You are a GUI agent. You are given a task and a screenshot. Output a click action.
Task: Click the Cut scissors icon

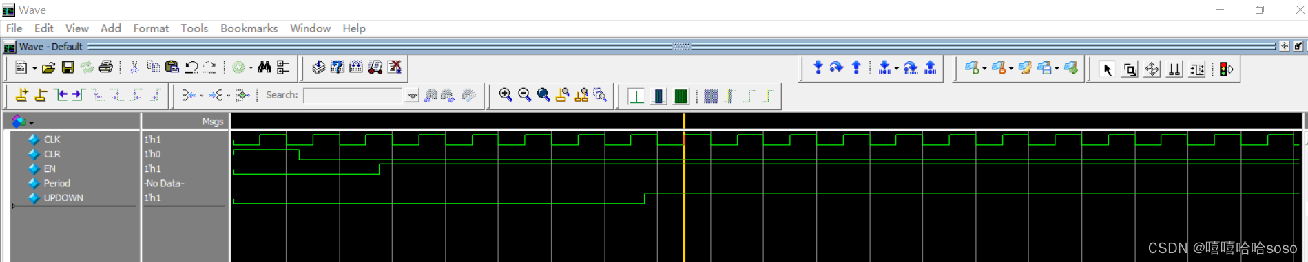(x=134, y=67)
